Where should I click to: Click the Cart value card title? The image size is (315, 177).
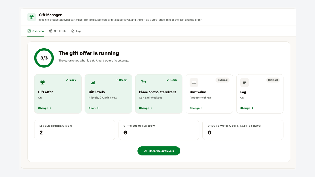198,92
